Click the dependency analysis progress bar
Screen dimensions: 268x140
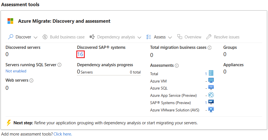click(x=109, y=75)
